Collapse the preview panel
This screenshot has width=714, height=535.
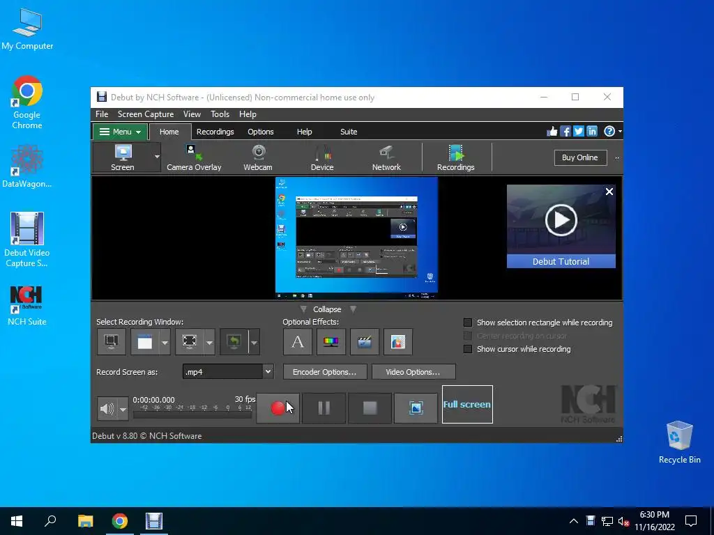pyautogui.click(x=327, y=309)
